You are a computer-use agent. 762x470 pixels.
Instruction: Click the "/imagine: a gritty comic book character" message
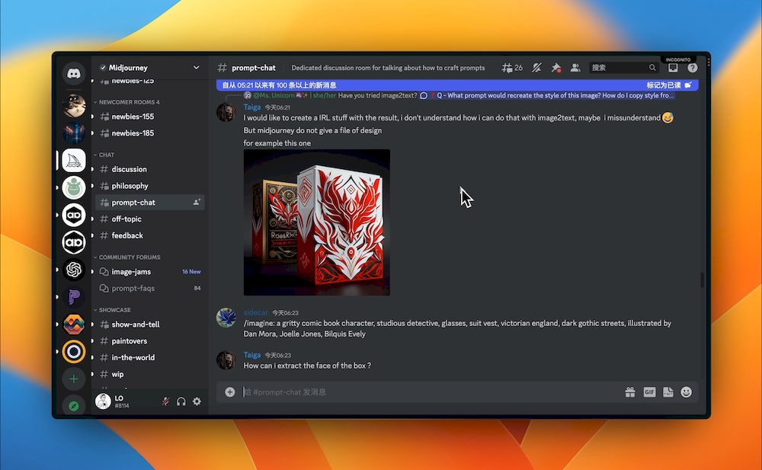[x=457, y=328]
